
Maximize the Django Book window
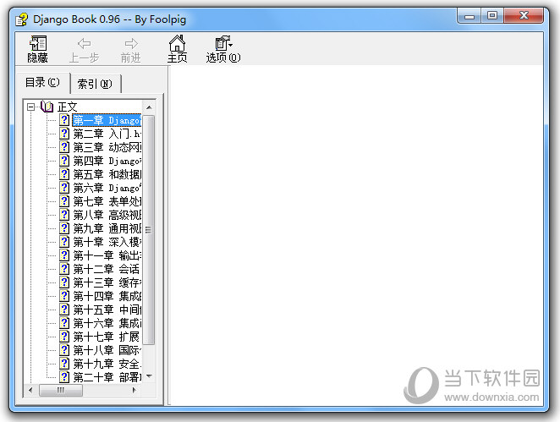[x=492, y=16]
